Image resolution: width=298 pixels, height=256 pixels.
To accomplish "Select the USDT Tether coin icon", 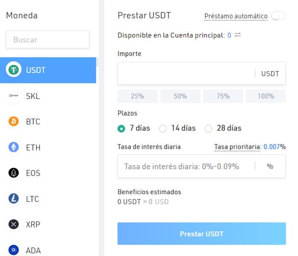I will pyautogui.click(x=14, y=70).
